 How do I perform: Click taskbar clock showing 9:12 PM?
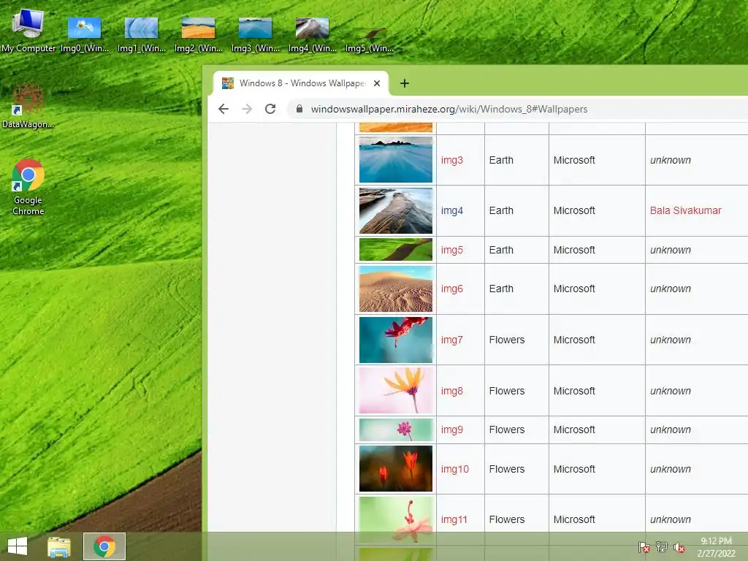pyautogui.click(x=716, y=547)
